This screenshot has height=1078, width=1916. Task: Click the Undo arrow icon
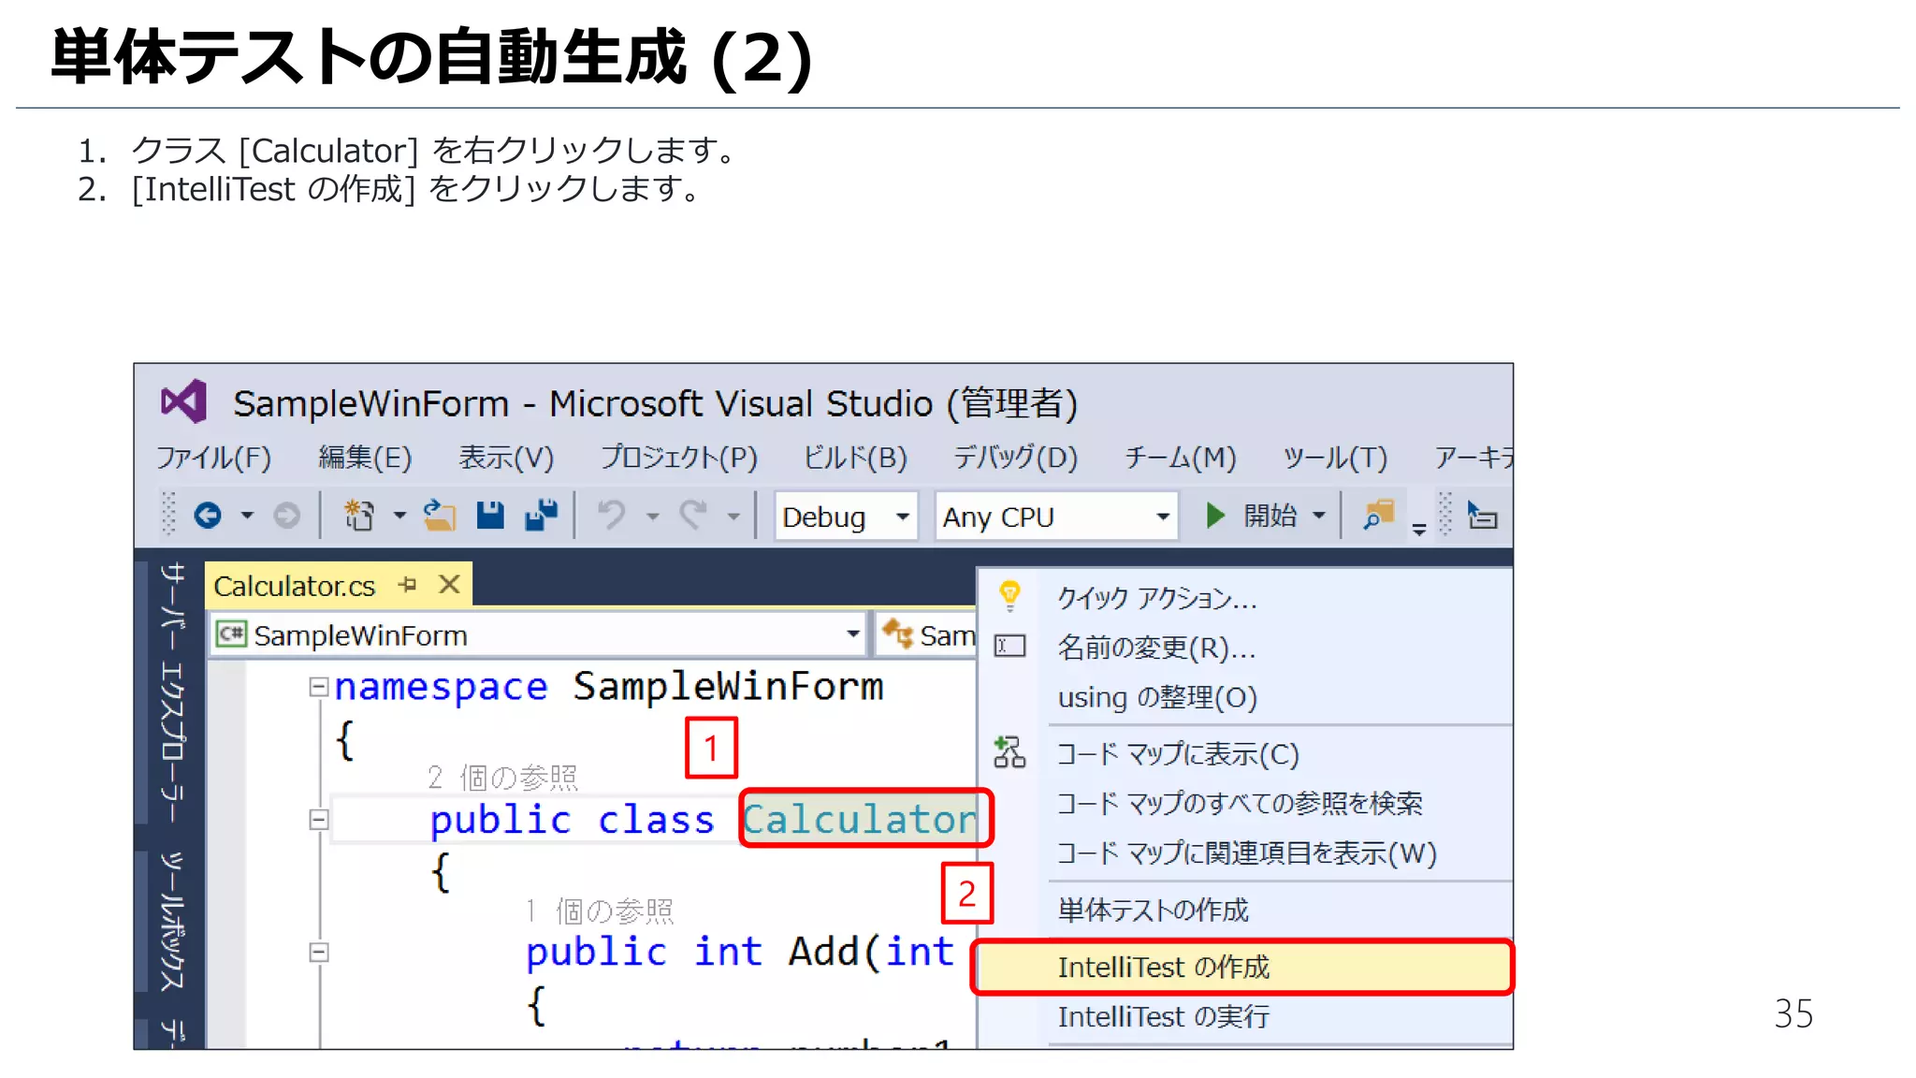(x=612, y=515)
